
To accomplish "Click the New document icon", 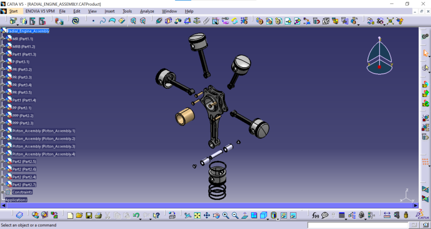I will pyautogui.click(x=70, y=216).
